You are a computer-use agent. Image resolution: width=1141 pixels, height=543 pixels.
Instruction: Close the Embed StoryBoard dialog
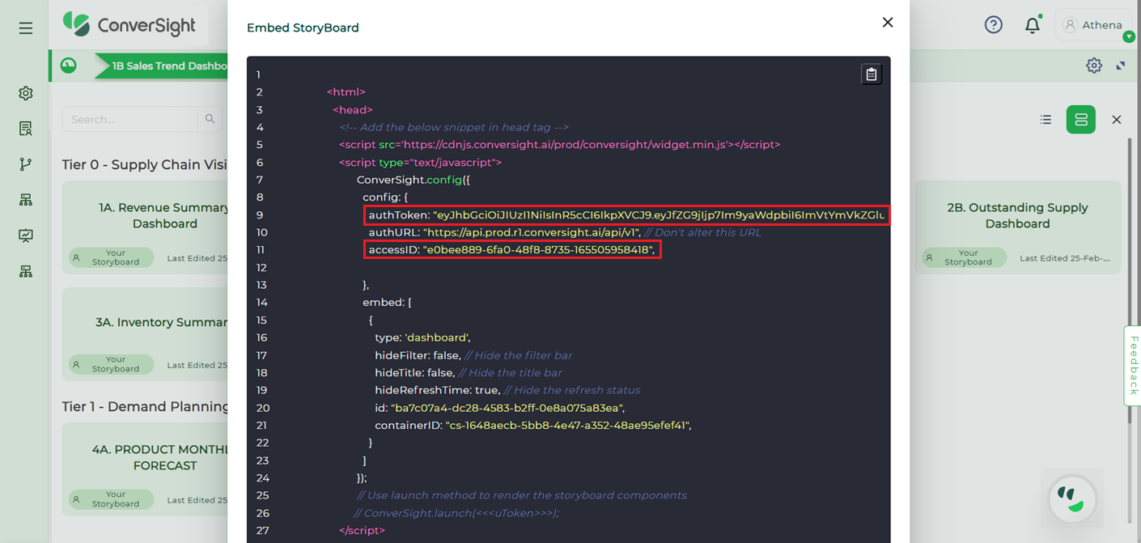(x=888, y=23)
